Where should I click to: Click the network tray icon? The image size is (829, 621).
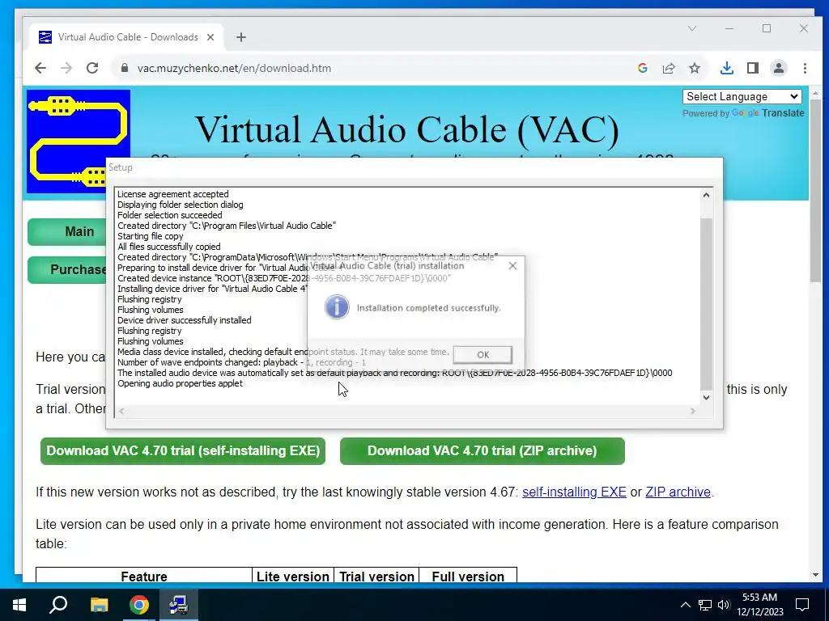(705, 605)
